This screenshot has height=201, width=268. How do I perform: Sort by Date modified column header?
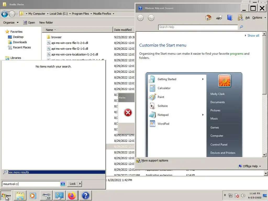[124, 30]
